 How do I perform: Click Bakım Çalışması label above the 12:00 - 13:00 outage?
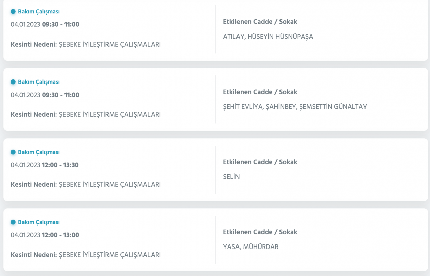point(39,222)
